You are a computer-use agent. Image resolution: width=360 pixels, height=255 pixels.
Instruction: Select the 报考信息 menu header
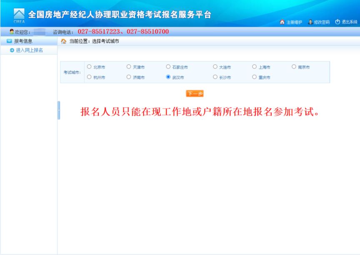click(23, 41)
